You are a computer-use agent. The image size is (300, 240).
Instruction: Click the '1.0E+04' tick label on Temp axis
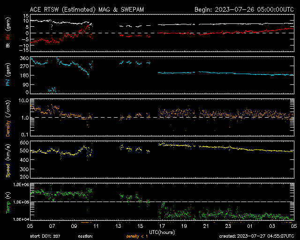(21, 219)
